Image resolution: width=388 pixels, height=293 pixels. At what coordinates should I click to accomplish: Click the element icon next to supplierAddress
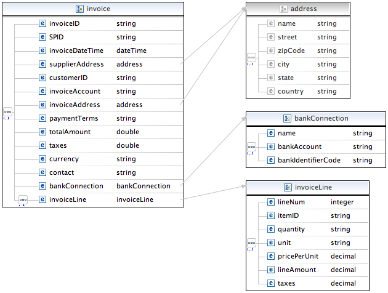42,64
